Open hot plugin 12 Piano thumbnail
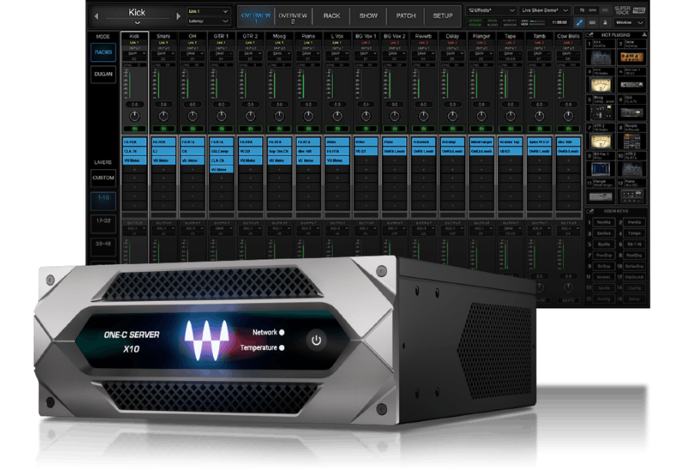685x470 pixels. [631, 196]
